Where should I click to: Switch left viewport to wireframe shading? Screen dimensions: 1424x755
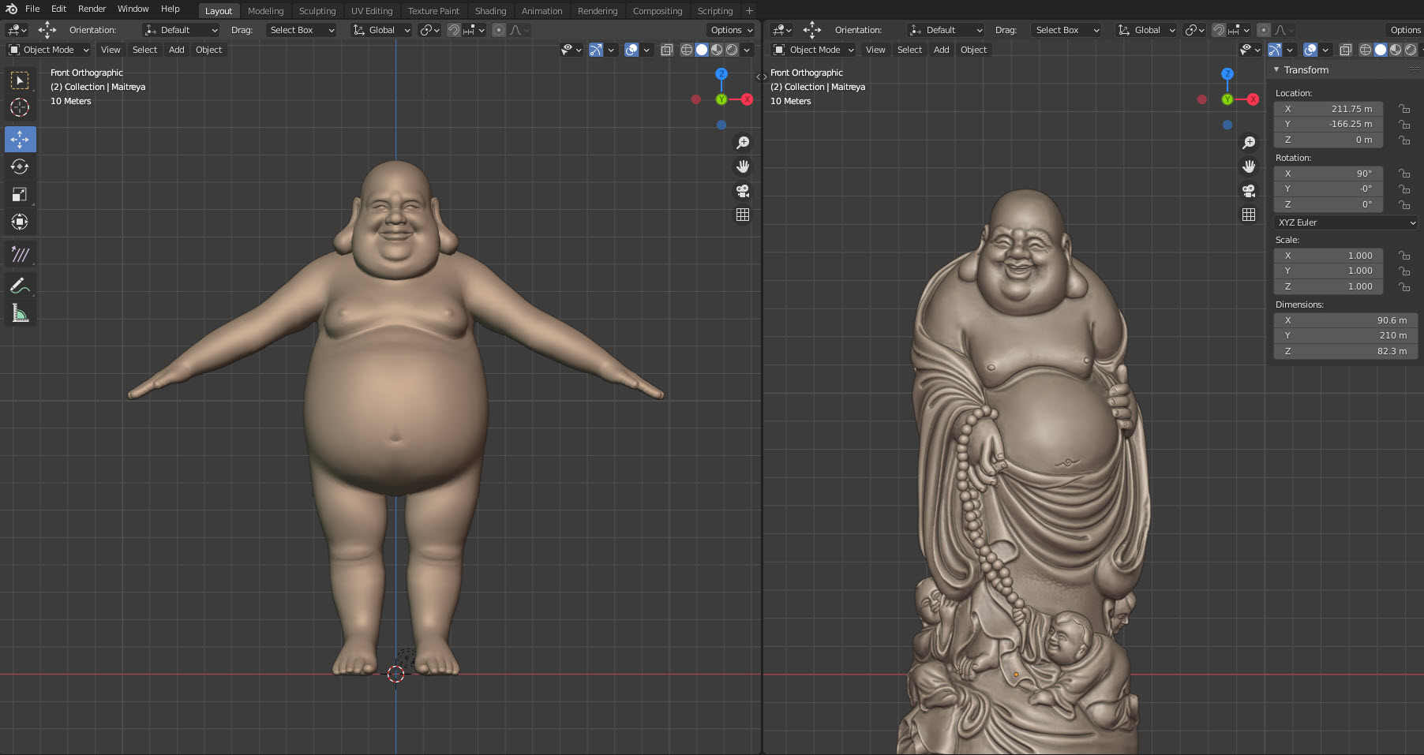[687, 50]
